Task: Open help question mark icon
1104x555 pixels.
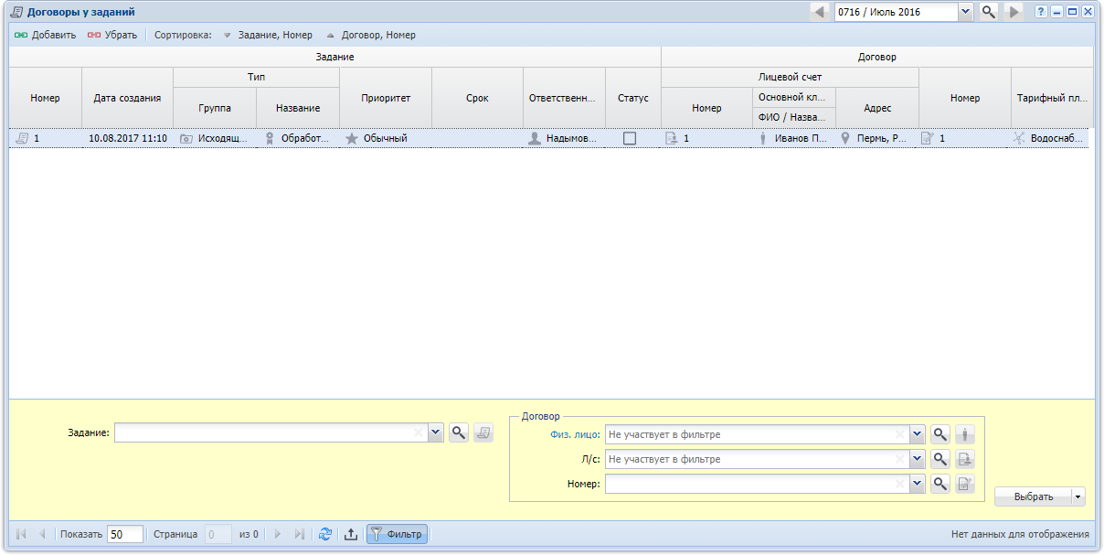Action: pos(1040,12)
